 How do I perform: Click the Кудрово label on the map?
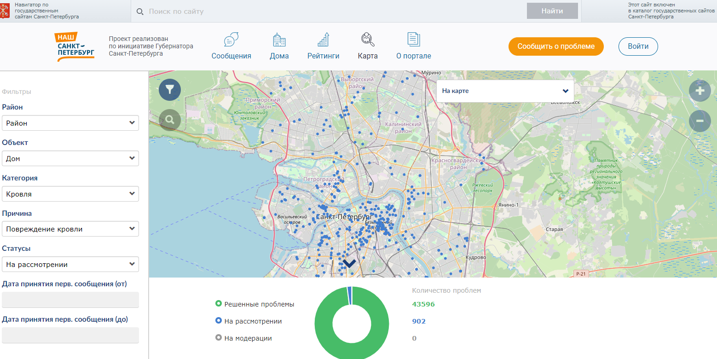click(x=476, y=257)
